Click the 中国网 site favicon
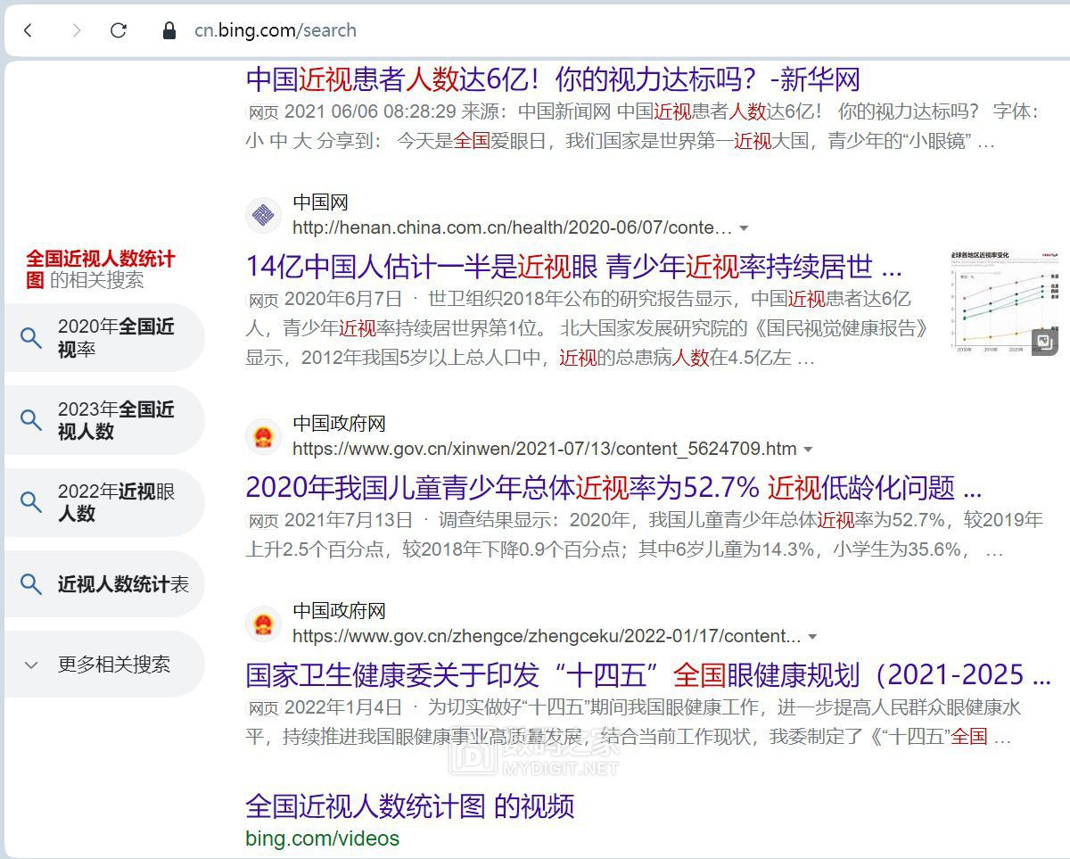The width and height of the screenshot is (1070, 859). pyautogui.click(x=263, y=215)
